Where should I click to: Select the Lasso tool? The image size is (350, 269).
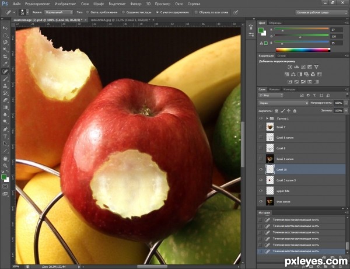click(x=5, y=43)
